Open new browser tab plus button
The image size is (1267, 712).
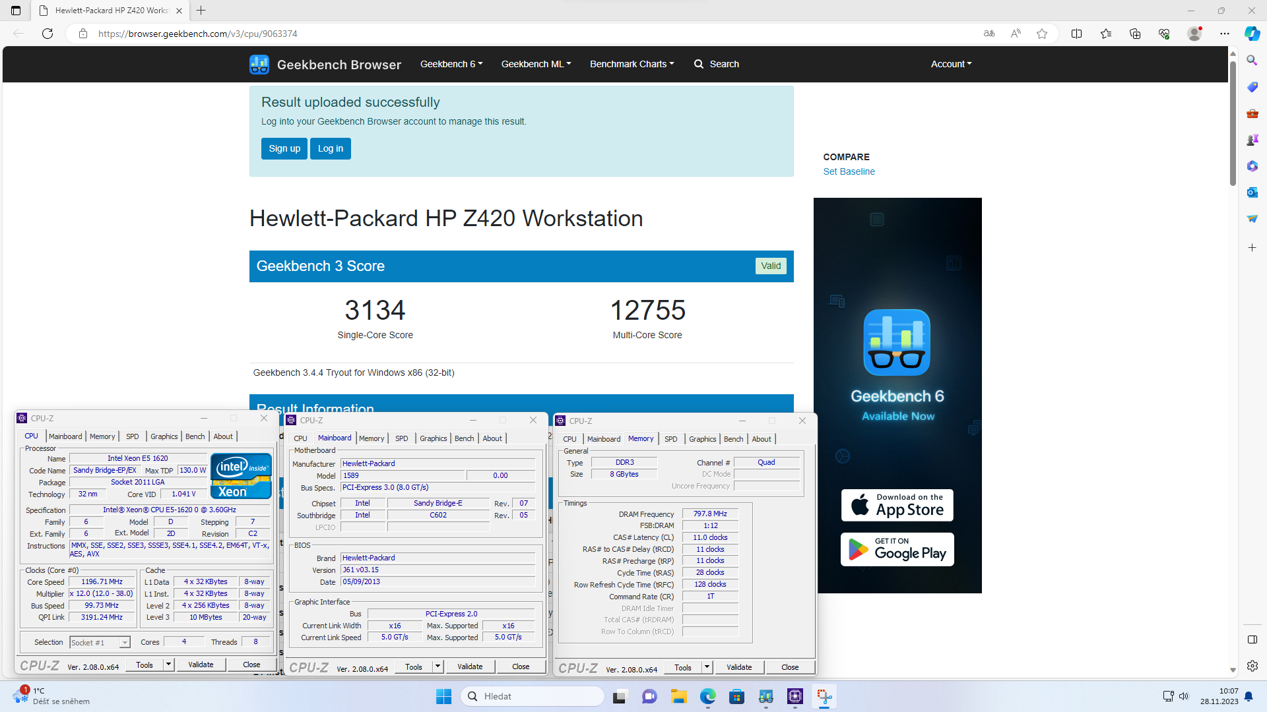(201, 11)
